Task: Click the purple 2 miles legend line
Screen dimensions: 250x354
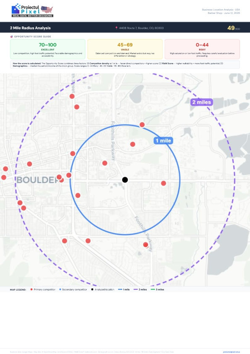Action: coord(136,289)
